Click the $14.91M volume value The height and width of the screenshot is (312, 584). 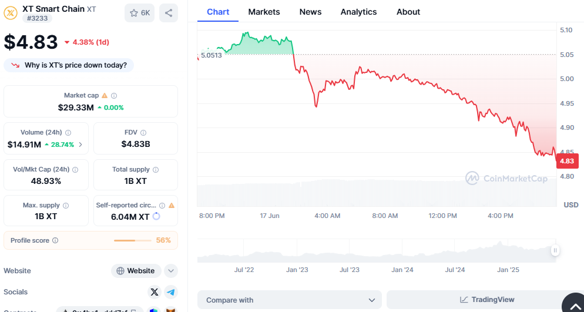(x=24, y=145)
